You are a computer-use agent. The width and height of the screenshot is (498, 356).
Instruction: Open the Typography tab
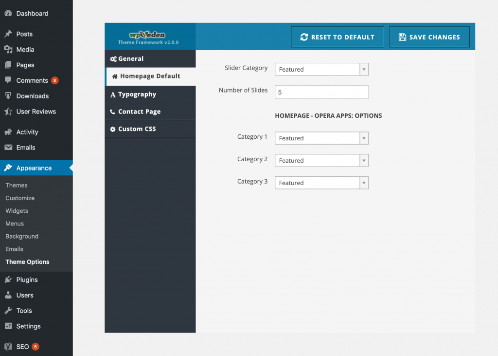click(x=150, y=94)
